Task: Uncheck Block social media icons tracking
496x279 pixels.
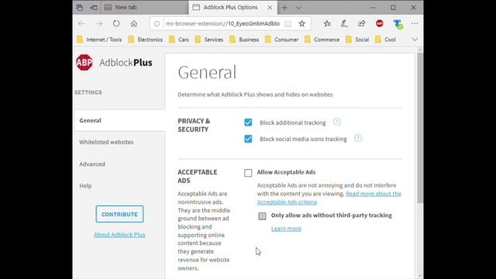Action: pyautogui.click(x=248, y=139)
